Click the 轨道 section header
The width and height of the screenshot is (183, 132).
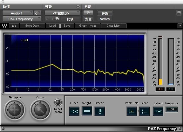[x=6, y=7]
